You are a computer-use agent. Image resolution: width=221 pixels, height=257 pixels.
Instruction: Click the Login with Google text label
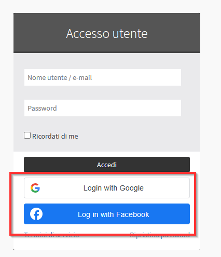[114, 188]
